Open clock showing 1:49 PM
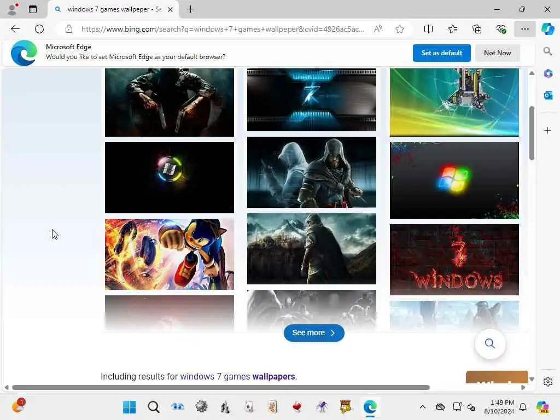This screenshot has width=560, height=420. [x=499, y=407]
